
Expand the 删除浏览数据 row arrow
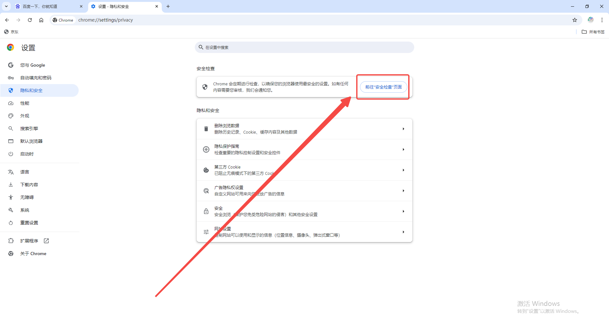click(x=403, y=129)
